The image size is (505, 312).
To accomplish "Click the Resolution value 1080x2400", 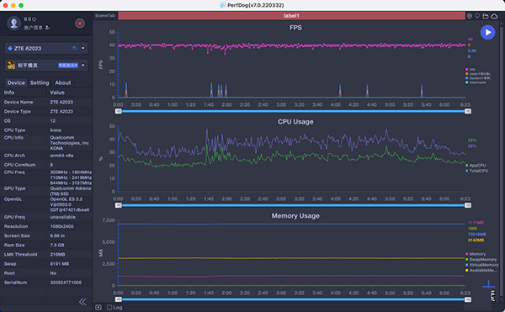I will (61, 226).
